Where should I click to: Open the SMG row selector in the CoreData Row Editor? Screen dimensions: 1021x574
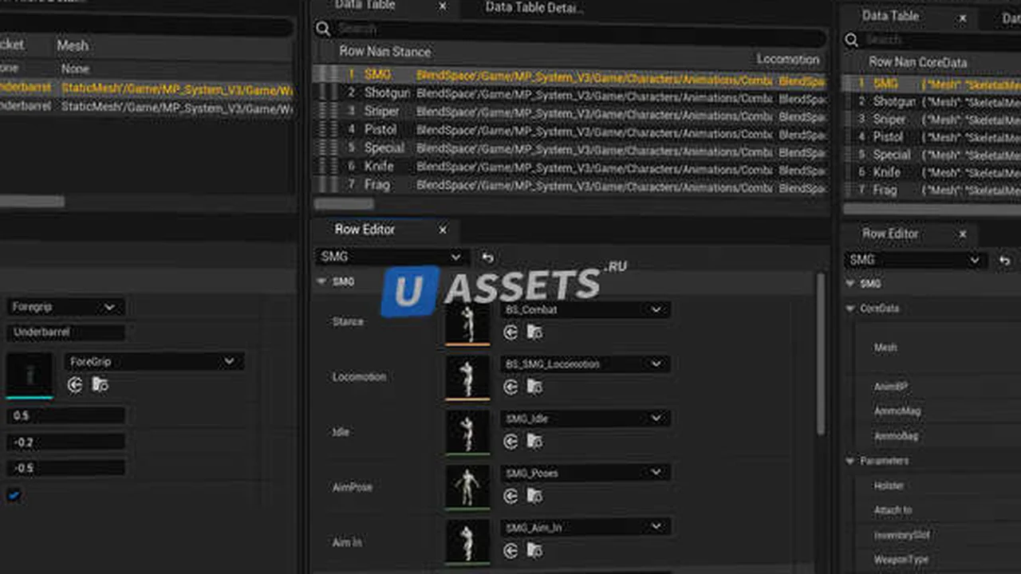(x=914, y=260)
